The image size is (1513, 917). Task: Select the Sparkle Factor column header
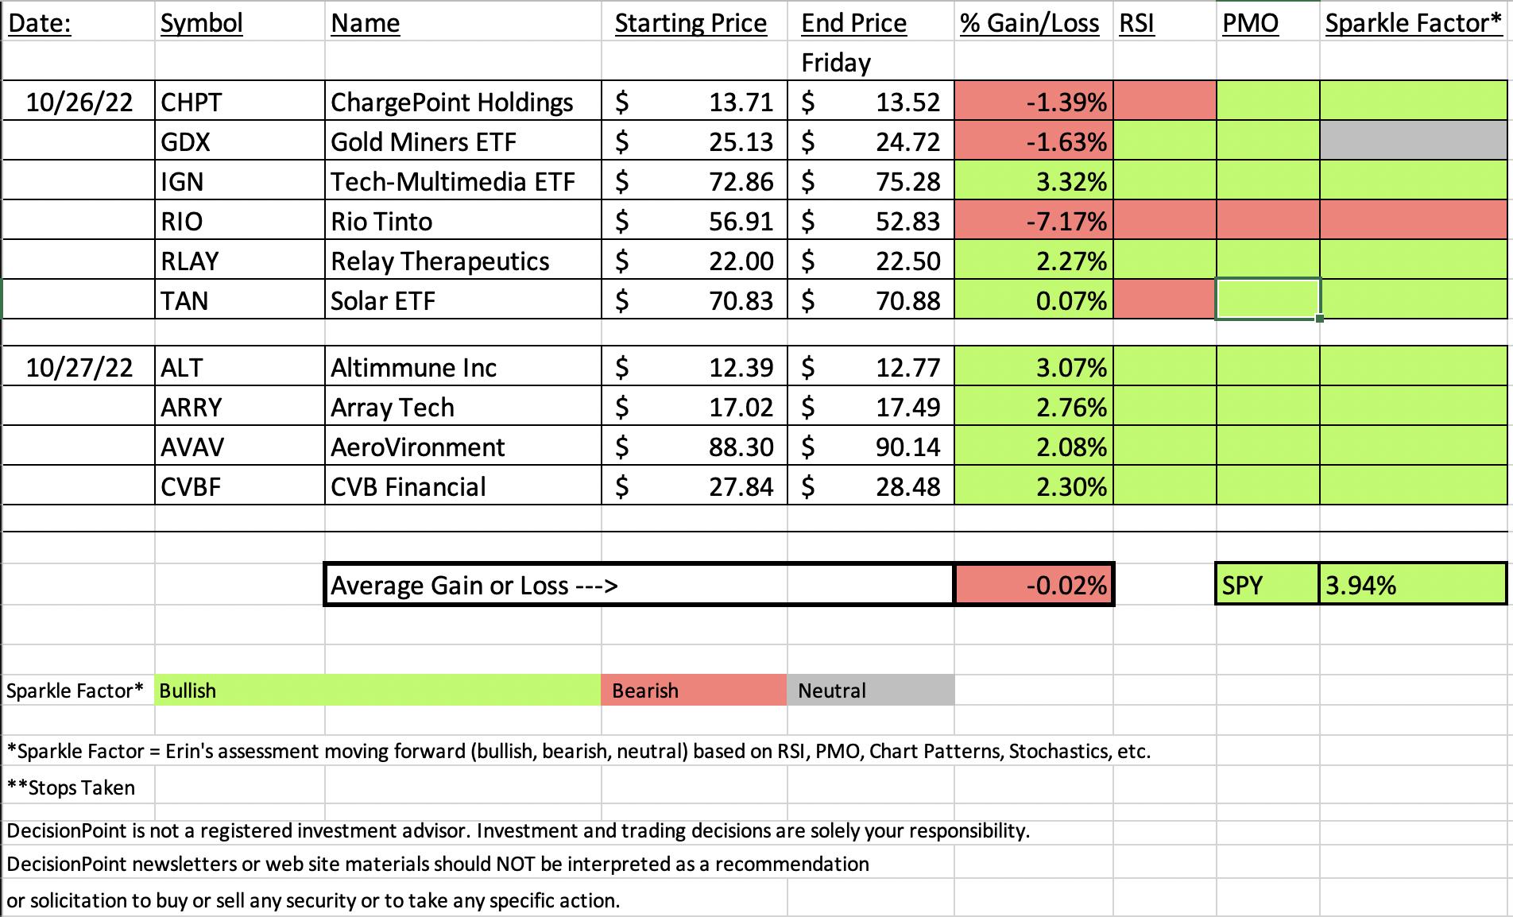tap(1413, 23)
